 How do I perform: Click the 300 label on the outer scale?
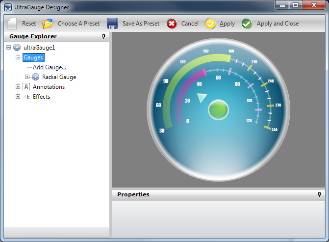275,130
